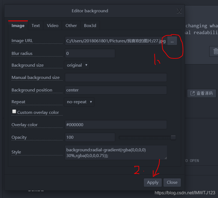Click the Apply button
This screenshot has width=218, height=198.
click(153, 182)
